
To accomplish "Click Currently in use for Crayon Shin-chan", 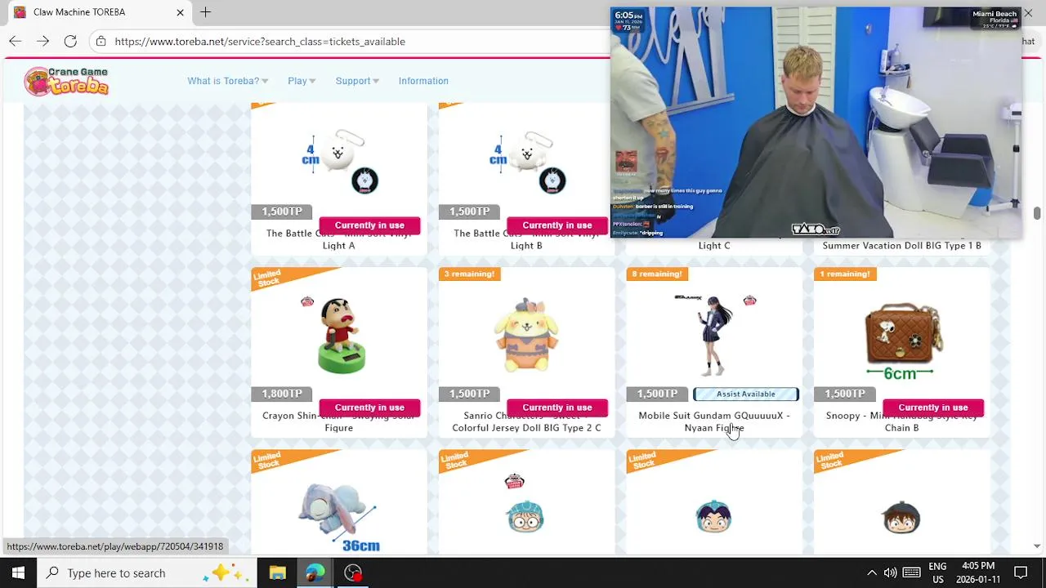I will tap(369, 408).
